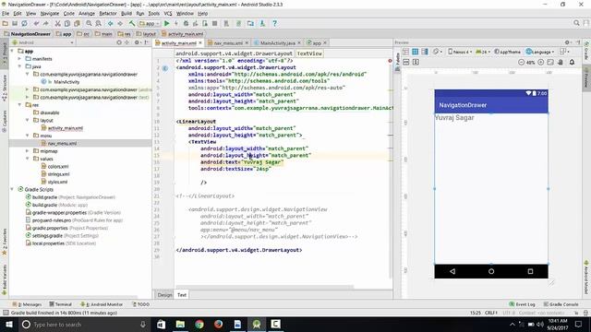591x332 pixels.
Task: Click the layout breadcrumb in navigation bar
Action: [x=146, y=34]
